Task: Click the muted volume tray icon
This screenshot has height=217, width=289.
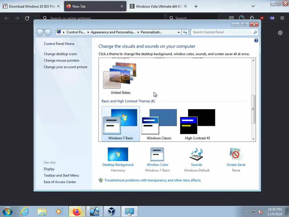Action: click(260, 212)
